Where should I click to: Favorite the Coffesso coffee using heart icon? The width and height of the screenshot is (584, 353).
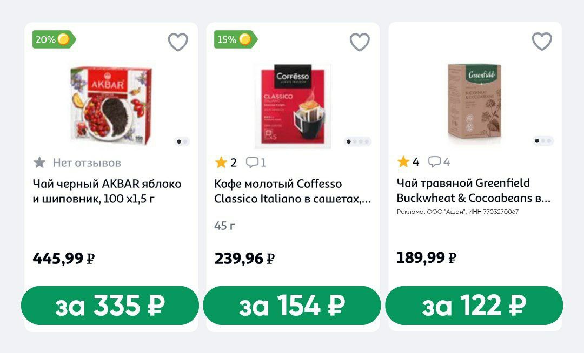(360, 42)
